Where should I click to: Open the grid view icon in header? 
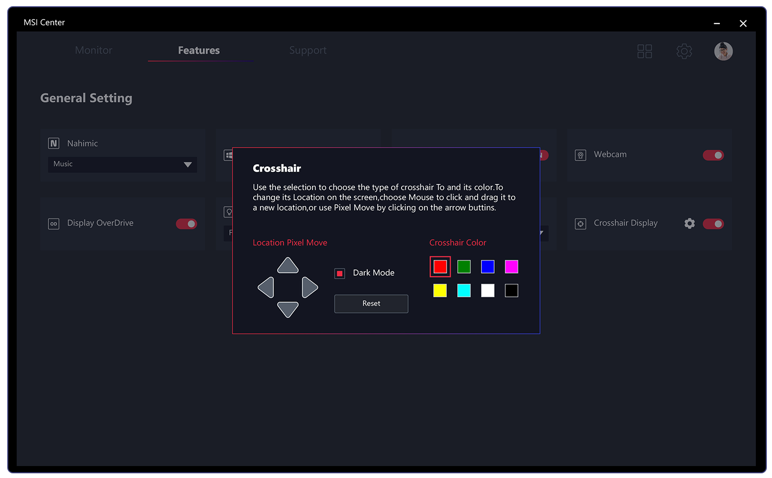[644, 51]
